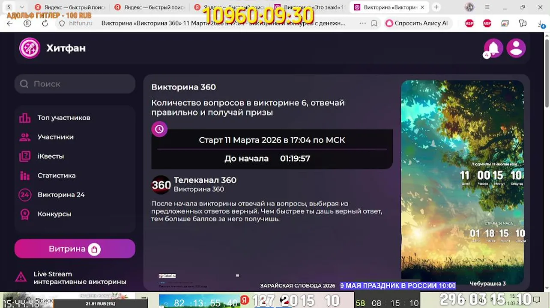The height and width of the screenshot is (308, 550).
Task: Open the browser account avatar
Action: (x=469, y=7)
